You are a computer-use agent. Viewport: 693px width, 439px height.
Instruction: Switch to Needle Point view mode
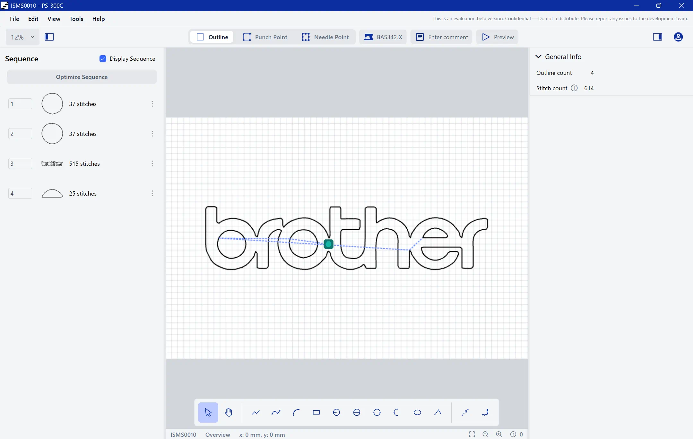[325, 37]
